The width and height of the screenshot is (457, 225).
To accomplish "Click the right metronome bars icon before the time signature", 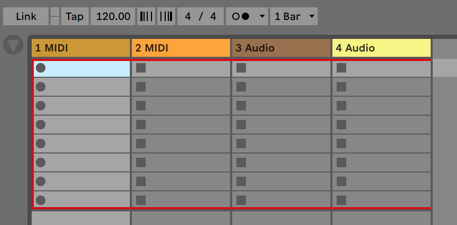I will (166, 16).
